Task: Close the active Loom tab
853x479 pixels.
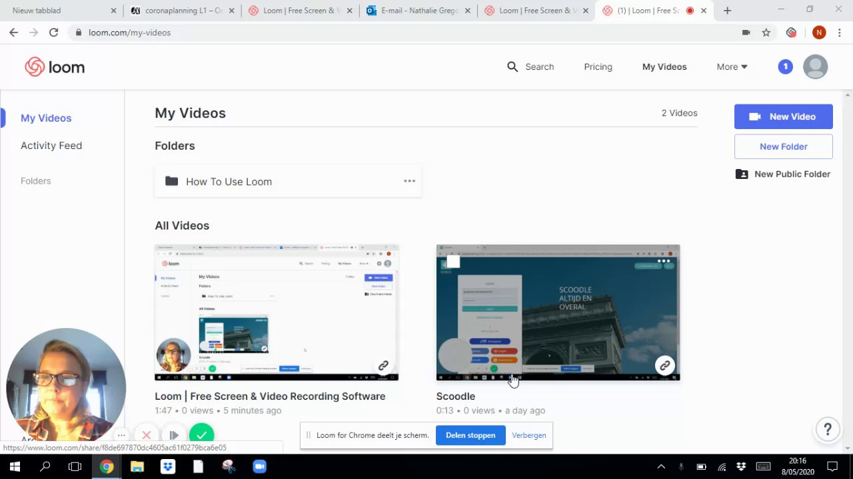Action: coord(704,11)
